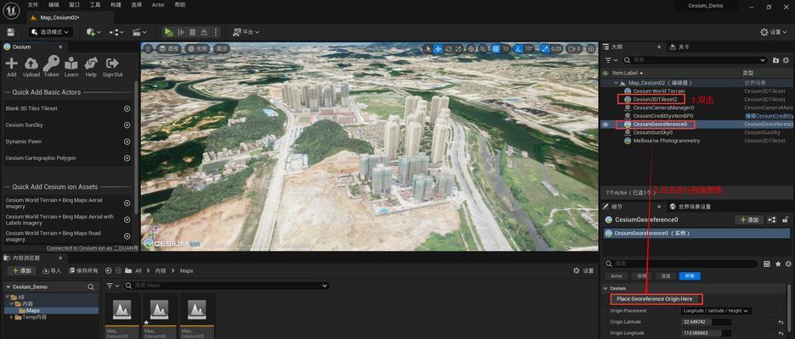Toggle rotation angle snapping
The image size is (795, 339).
pyautogui.click(x=517, y=49)
